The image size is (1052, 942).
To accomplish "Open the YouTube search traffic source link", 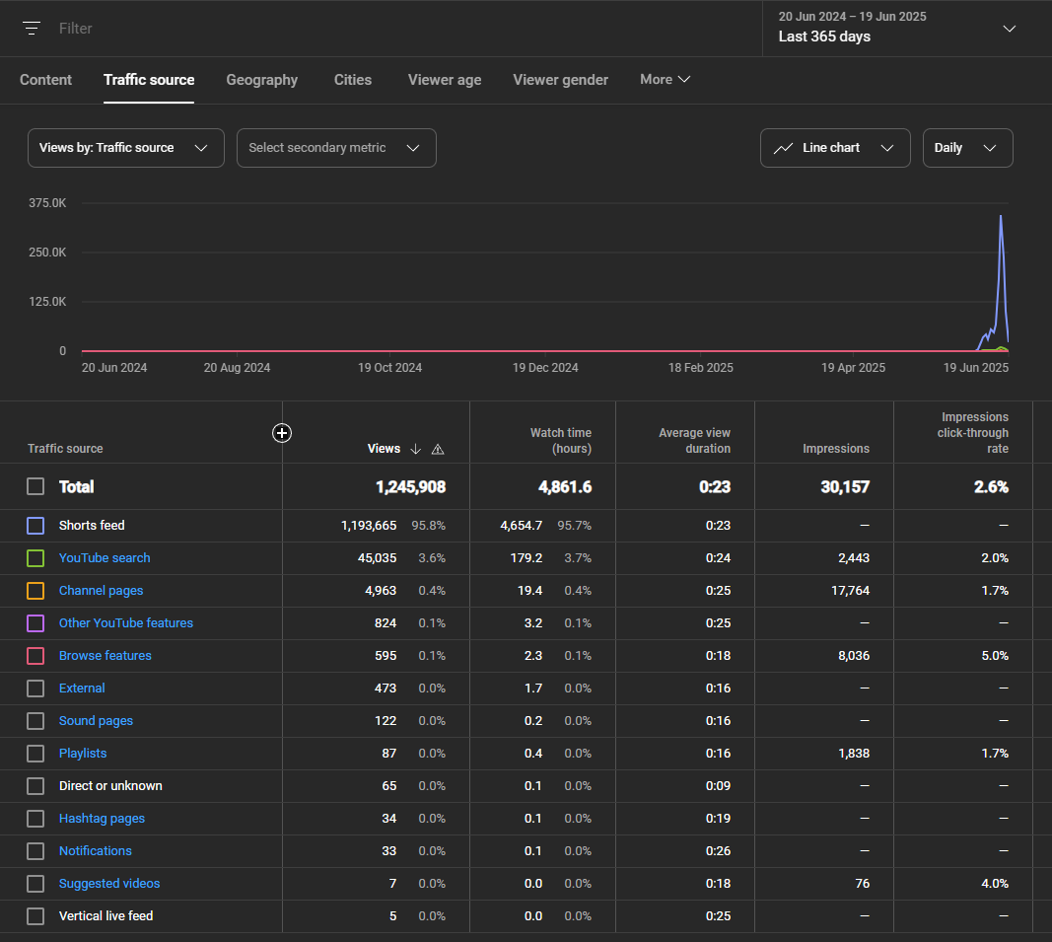I will click(x=105, y=558).
